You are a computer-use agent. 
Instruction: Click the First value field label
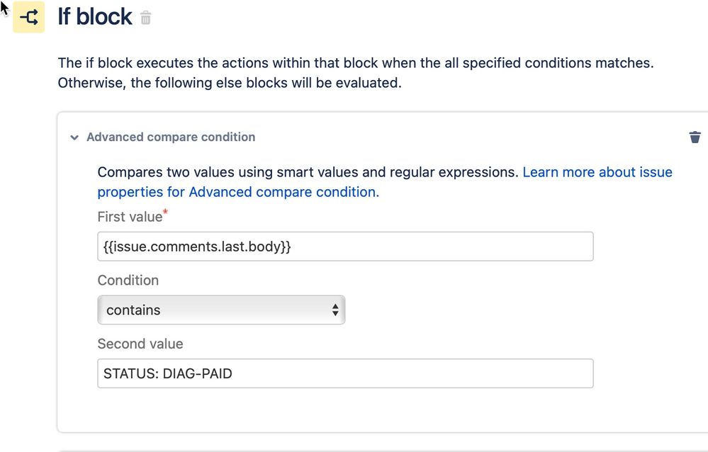coord(130,217)
